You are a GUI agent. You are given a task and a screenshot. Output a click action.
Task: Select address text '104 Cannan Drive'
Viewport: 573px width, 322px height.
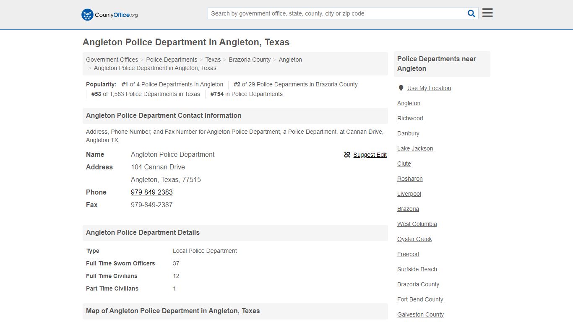point(158,167)
